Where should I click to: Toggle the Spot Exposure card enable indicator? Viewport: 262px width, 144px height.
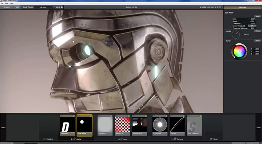coord(201,116)
